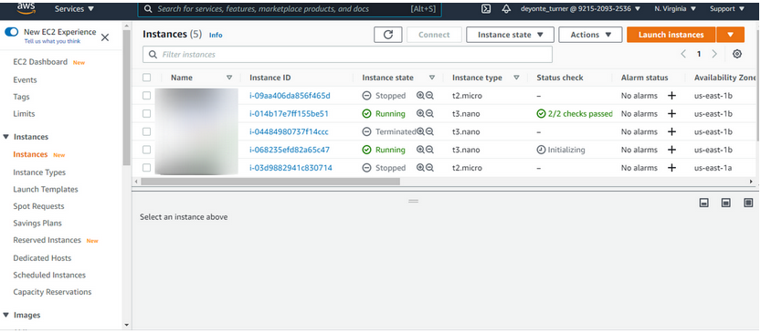Collapse the Images sidebar section
The width and height of the screenshot is (761, 334).
click(5, 315)
